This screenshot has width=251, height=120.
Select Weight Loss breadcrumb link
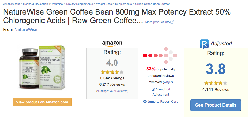[104, 4]
